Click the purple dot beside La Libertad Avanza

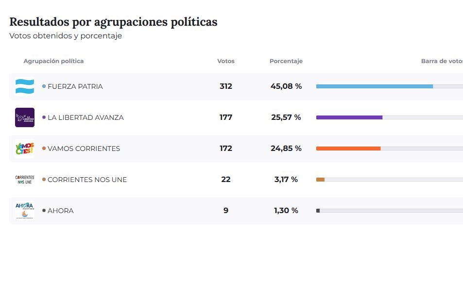coord(44,117)
